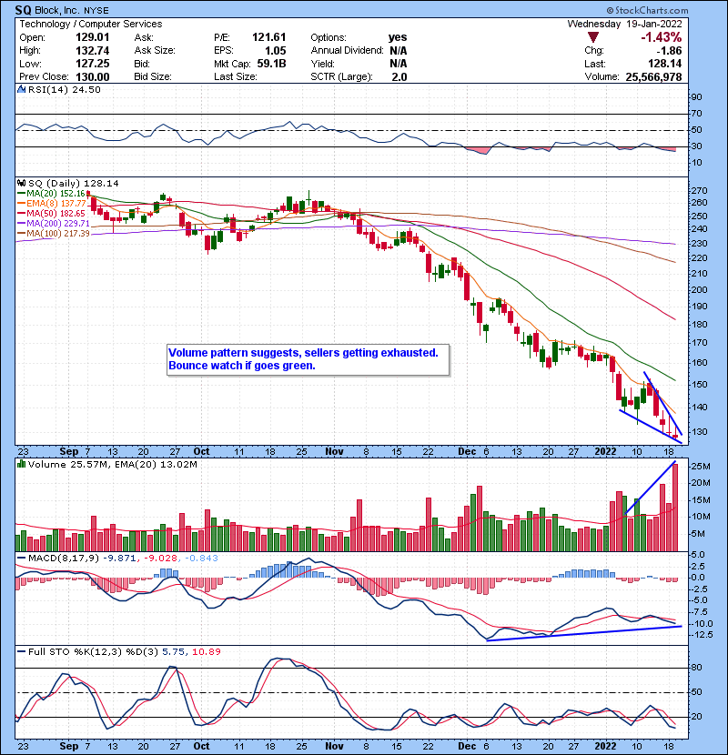Click the RSI indicator line icon
This screenshot has height=755, width=728.
[21, 89]
